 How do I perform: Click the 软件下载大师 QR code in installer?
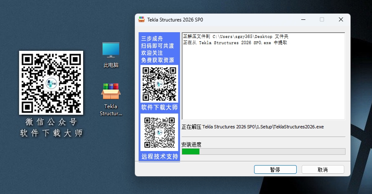click(159, 84)
